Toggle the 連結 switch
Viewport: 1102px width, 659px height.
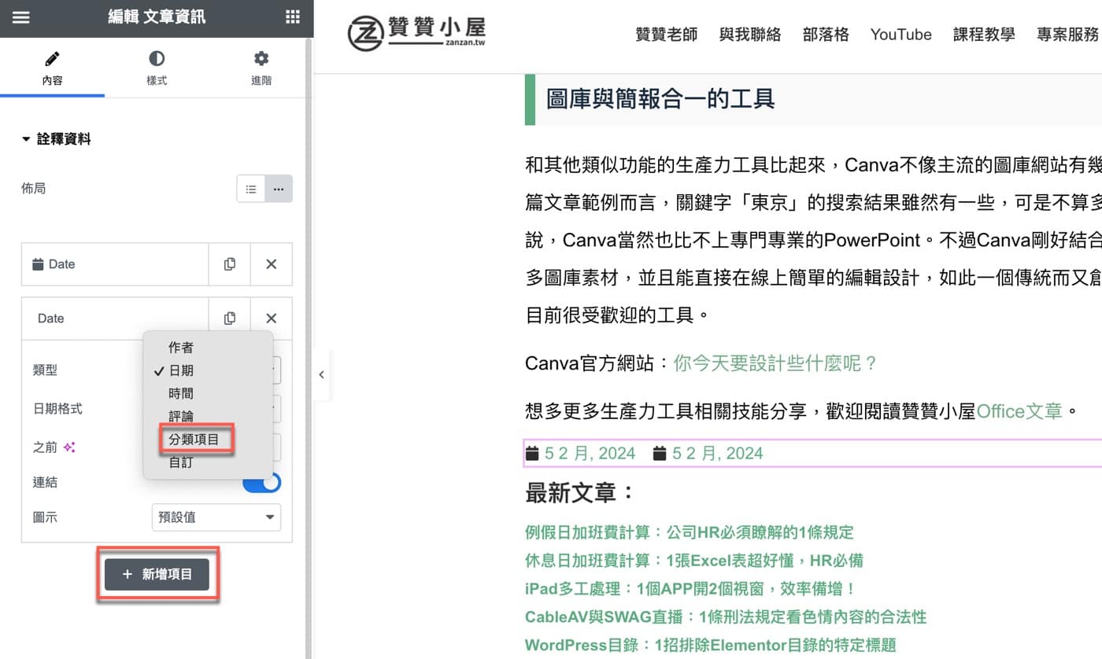point(261,482)
